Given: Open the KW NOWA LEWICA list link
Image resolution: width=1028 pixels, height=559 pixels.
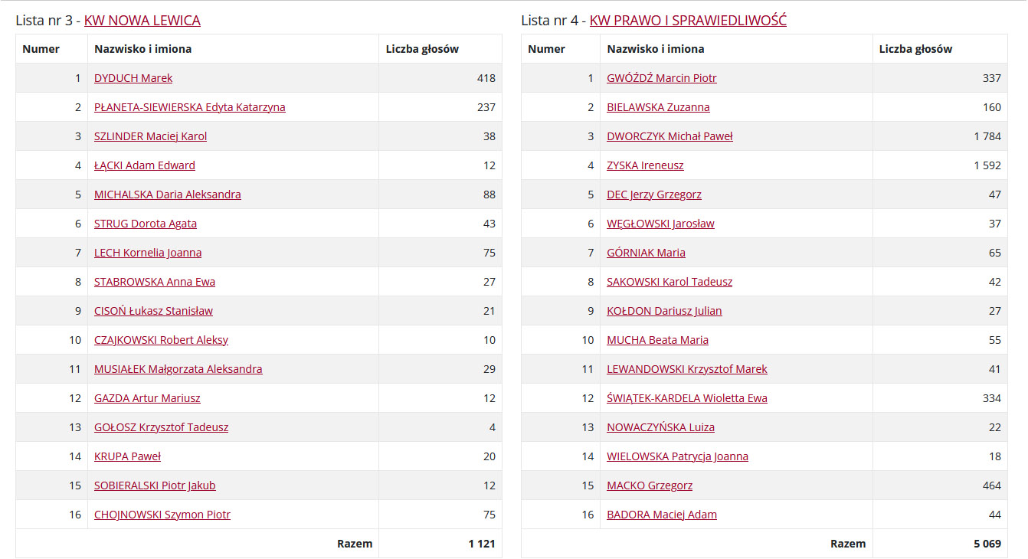Looking at the screenshot, I should [142, 21].
